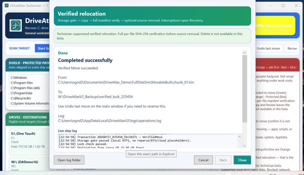Click the Close button in relocation dialog
The height and width of the screenshot is (175, 304).
[x=242, y=160]
